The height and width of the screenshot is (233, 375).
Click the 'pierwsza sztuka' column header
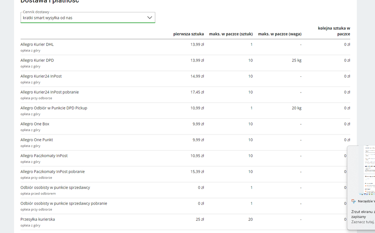[188, 34]
